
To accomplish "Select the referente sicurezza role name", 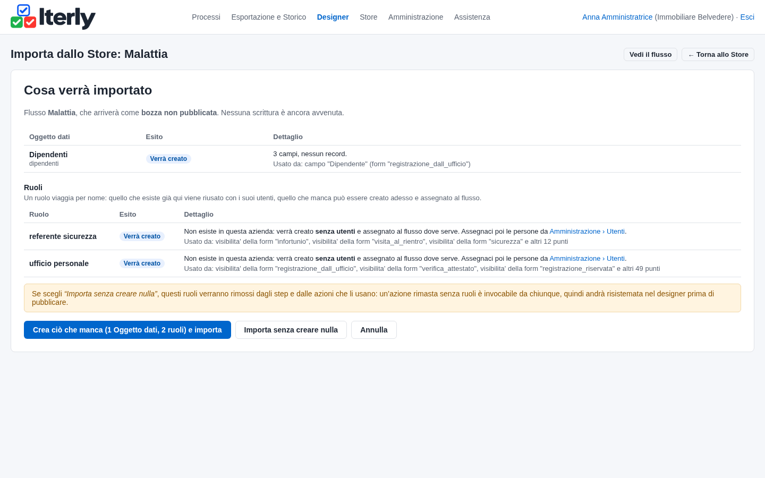I will coord(63,236).
